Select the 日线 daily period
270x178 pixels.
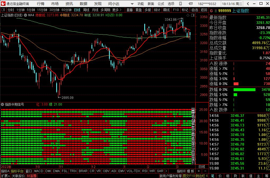pyautogui.click(x=77, y=10)
